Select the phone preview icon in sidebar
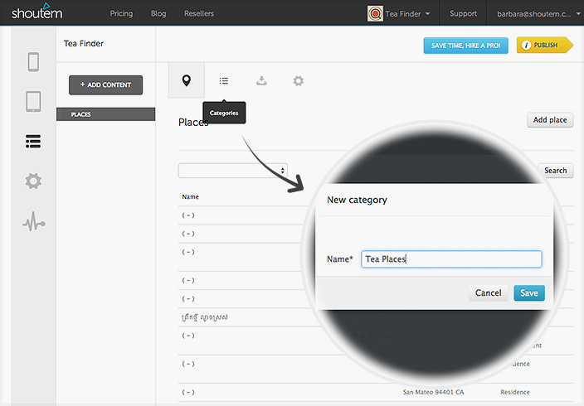Viewport: 584px width, 406px height. [33, 62]
